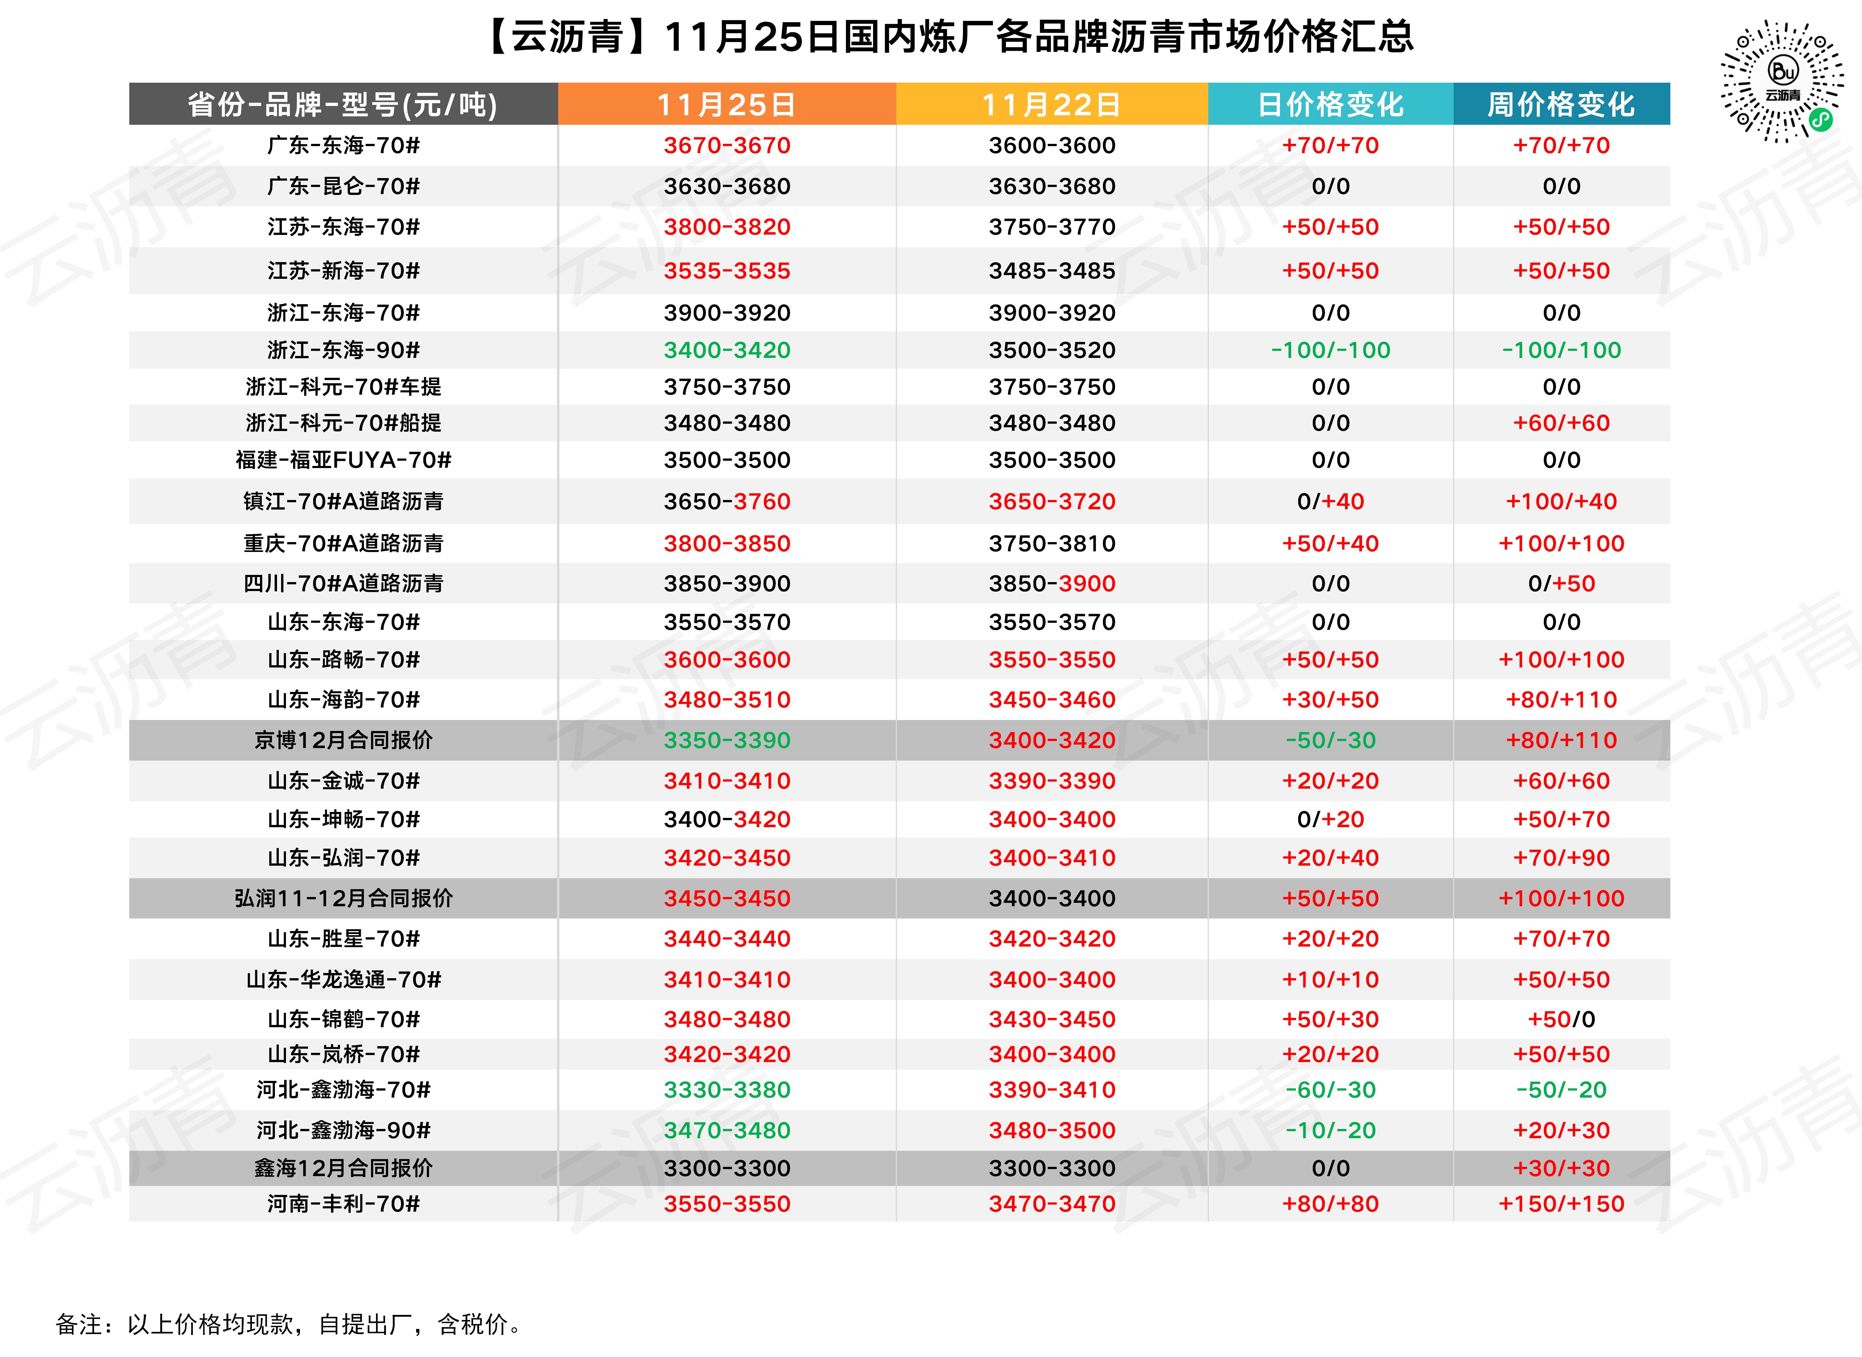Click the price 3600-3600 in 11月25日 column
1862x1357 pixels.
point(727,660)
